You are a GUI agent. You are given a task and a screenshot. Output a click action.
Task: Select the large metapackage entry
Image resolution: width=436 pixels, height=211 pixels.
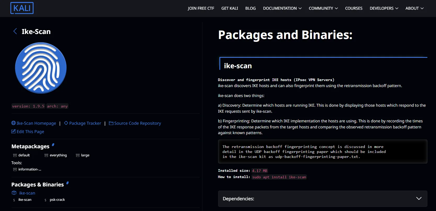pos(85,155)
